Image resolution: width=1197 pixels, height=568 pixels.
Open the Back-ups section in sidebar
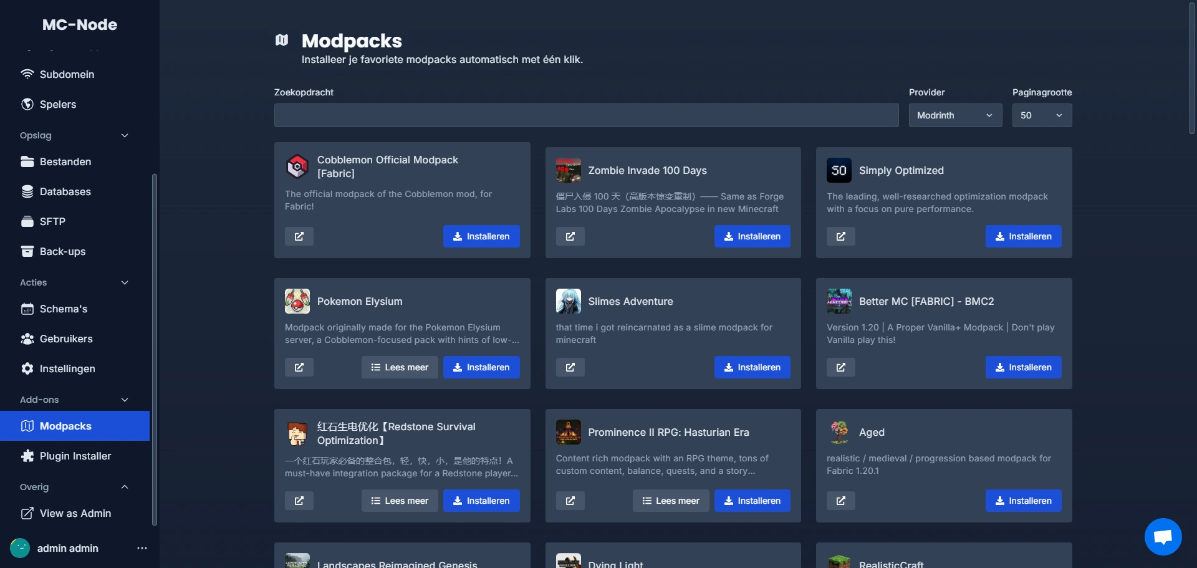pos(62,251)
